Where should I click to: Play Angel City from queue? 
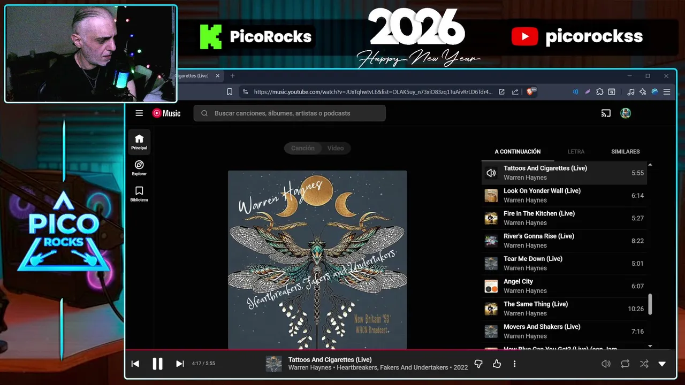(x=564, y=286)
